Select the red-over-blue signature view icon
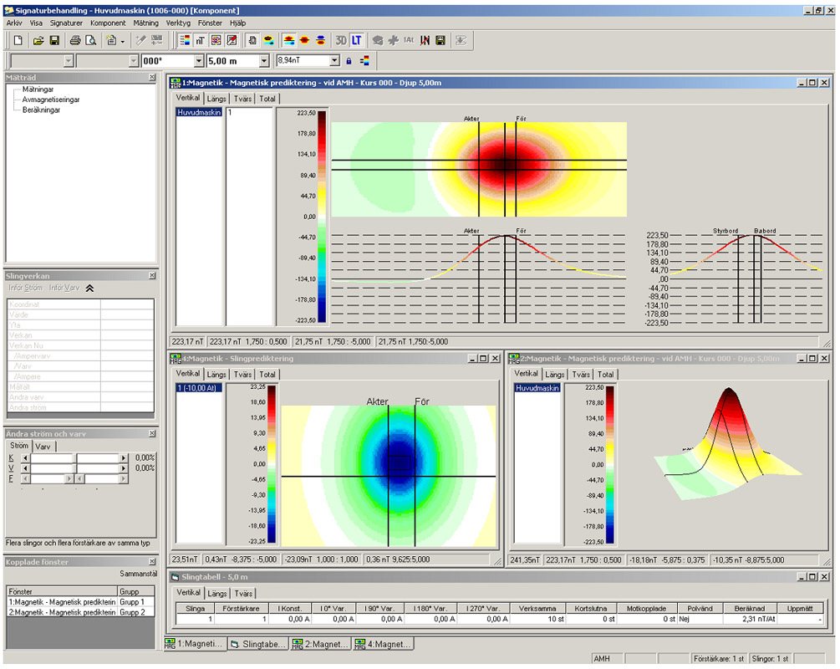 [320, 40]
